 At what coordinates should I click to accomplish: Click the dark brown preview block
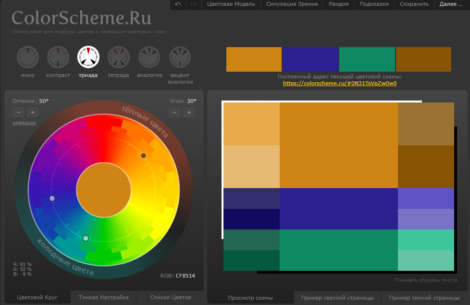click(x=426, y=166)
